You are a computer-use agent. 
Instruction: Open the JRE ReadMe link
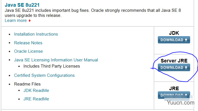[x=36, y=99]
